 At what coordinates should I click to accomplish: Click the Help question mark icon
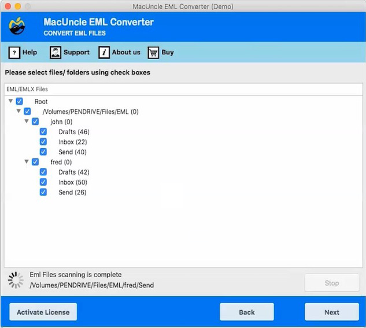tap(14, 52)
